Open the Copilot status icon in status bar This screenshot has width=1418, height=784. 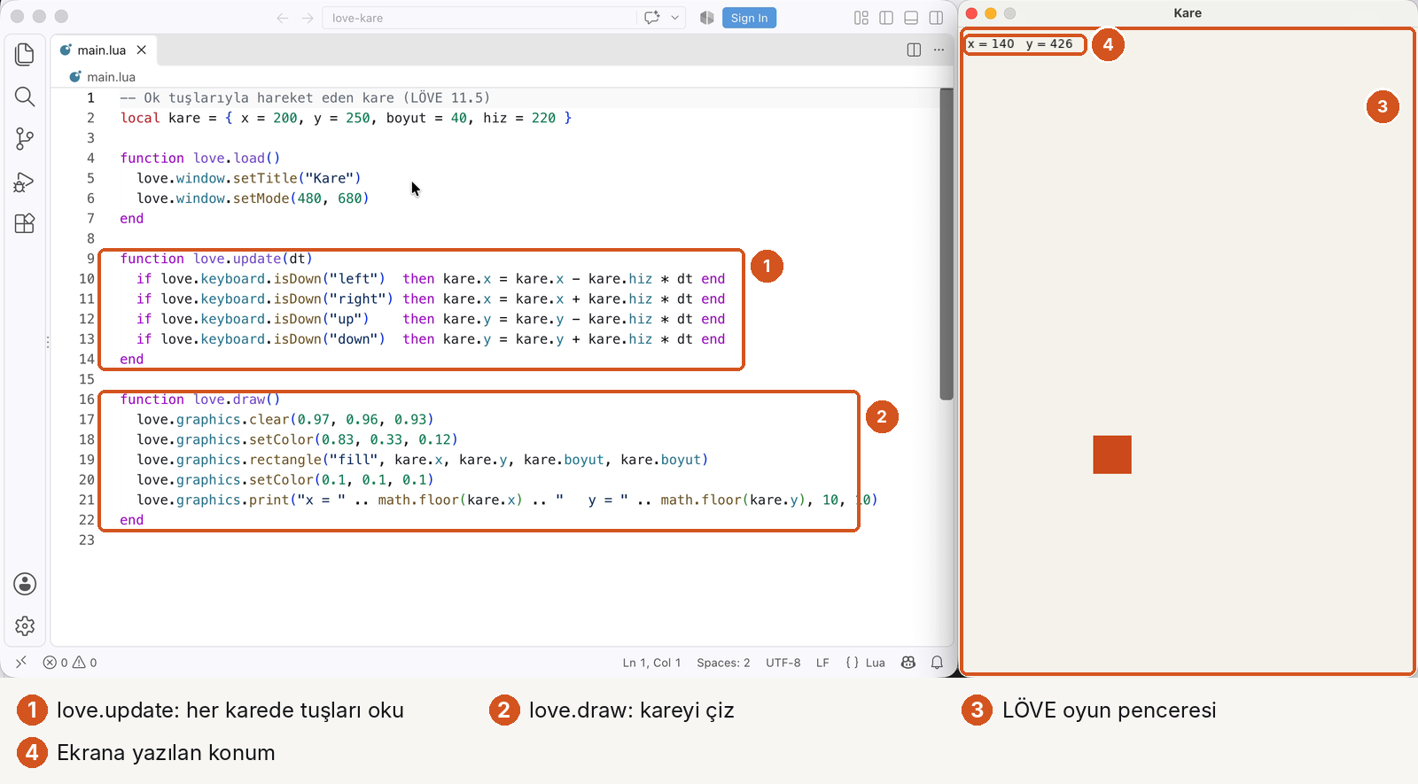tap(908, 663)
